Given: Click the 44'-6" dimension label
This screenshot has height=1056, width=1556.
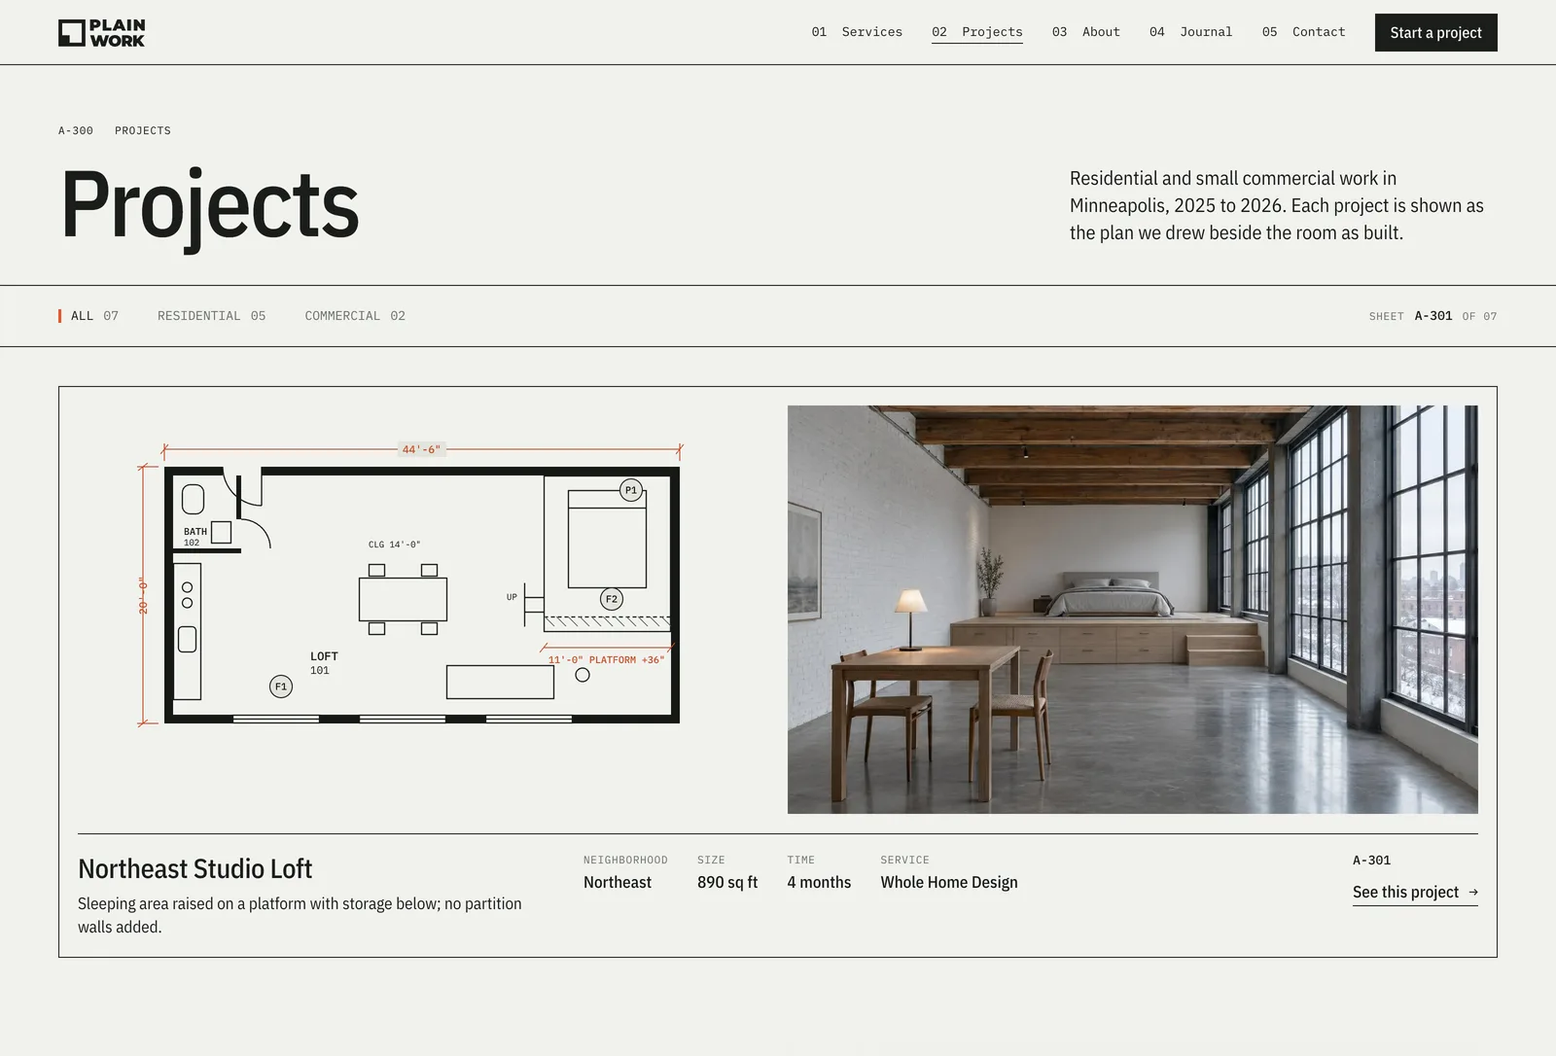Looking at the screenshot, I should 421,449.
